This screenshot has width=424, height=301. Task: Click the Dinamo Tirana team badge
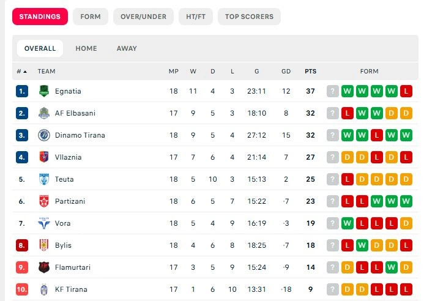coord(43,135)
